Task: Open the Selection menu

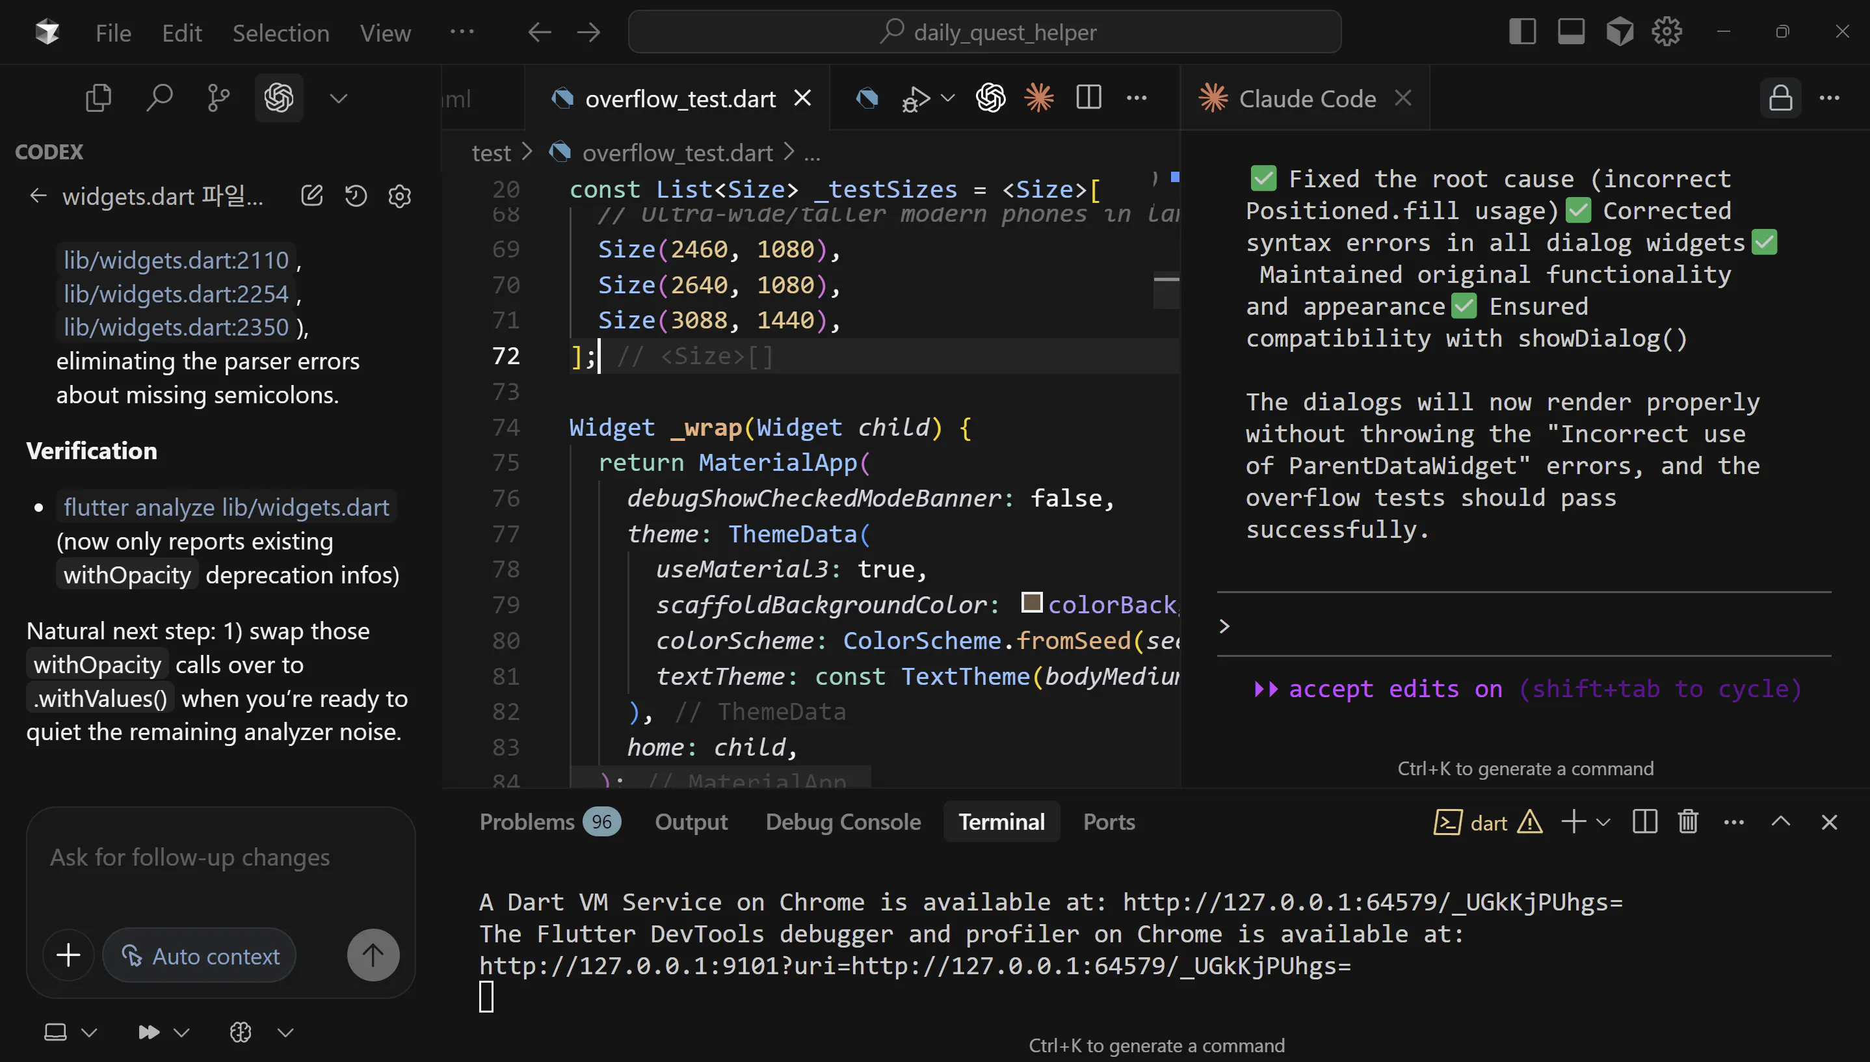Action: coord(281,33)
